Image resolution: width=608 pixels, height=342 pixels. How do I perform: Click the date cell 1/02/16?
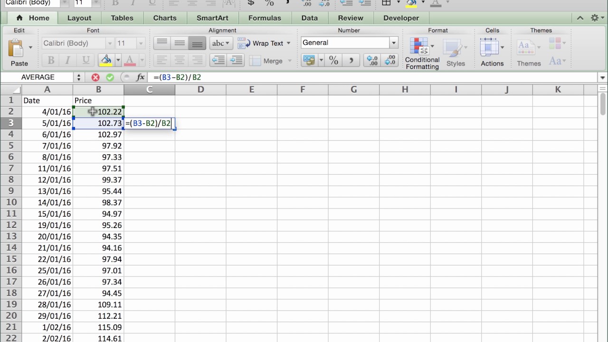tap(47, 327)
